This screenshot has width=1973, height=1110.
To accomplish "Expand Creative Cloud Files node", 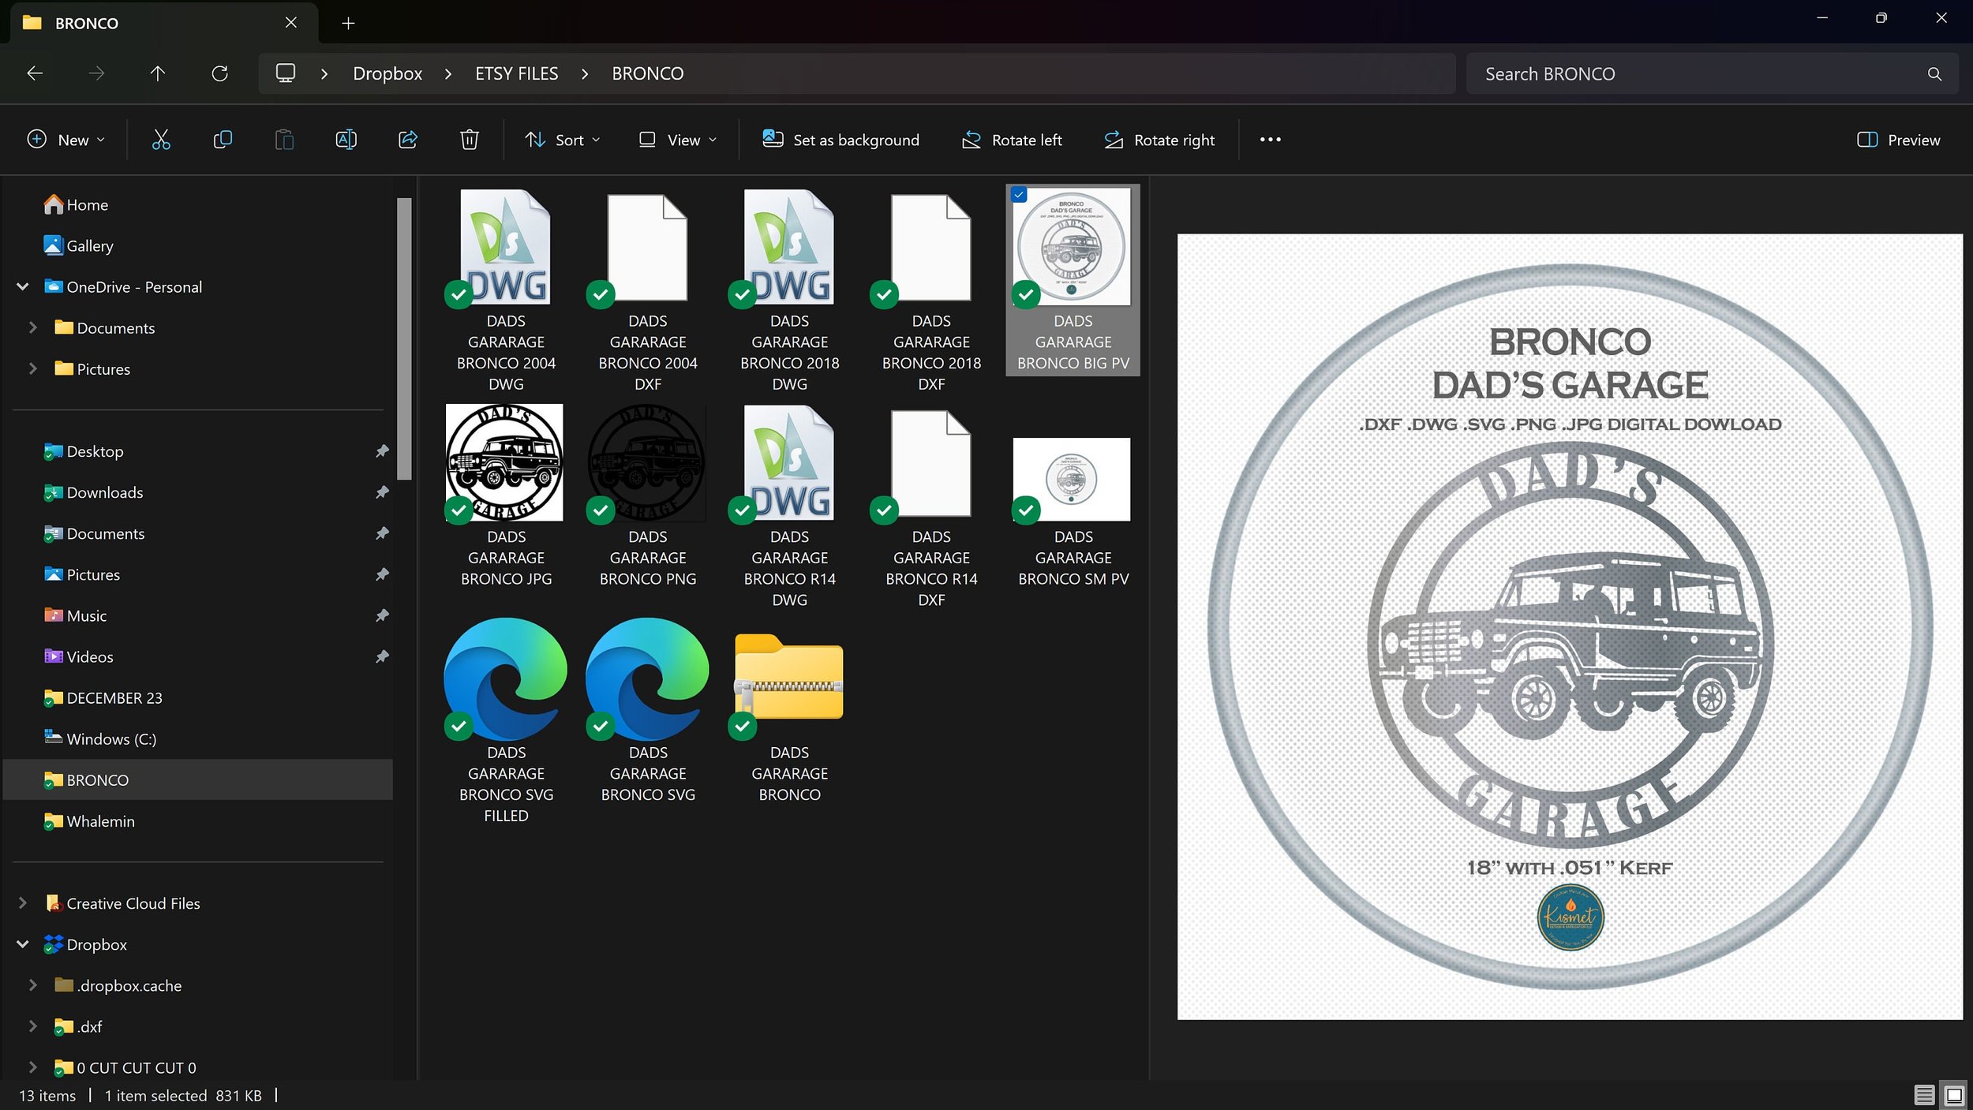I will tap(23, 903).
